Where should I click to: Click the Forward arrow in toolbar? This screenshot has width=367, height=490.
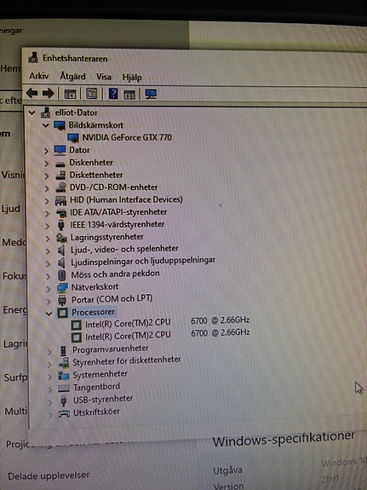point(49,93)
